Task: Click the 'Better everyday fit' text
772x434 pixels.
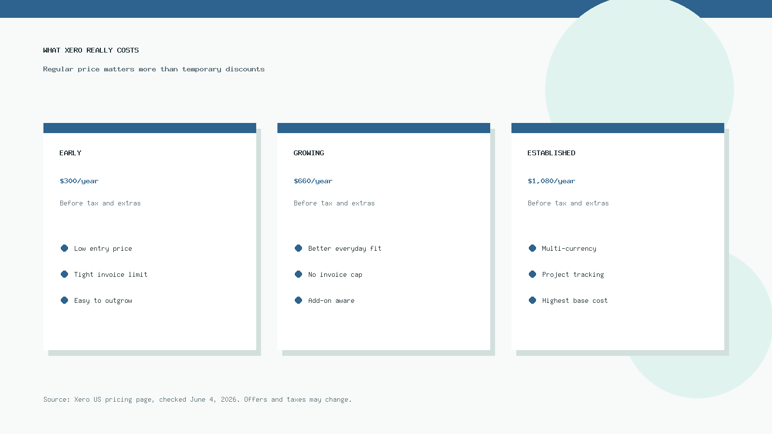Action: click(x=345, y=249)
